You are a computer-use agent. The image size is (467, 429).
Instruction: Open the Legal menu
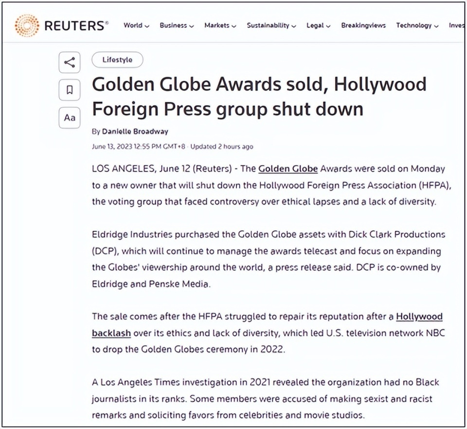[x=318, y=26]
